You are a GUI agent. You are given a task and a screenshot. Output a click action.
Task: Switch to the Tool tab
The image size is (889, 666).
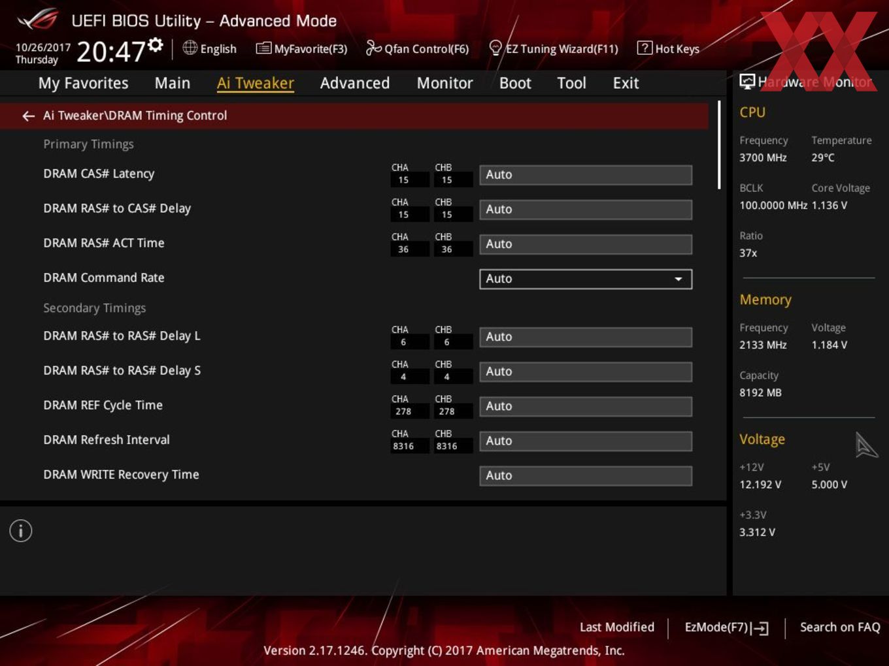(571, 84)
